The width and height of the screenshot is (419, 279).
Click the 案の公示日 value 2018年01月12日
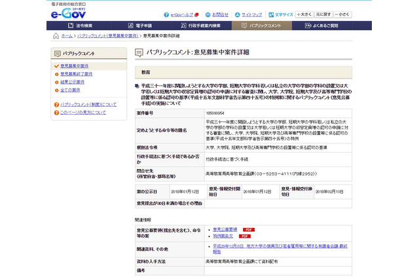pyautogui.click(x=185, y=192)
